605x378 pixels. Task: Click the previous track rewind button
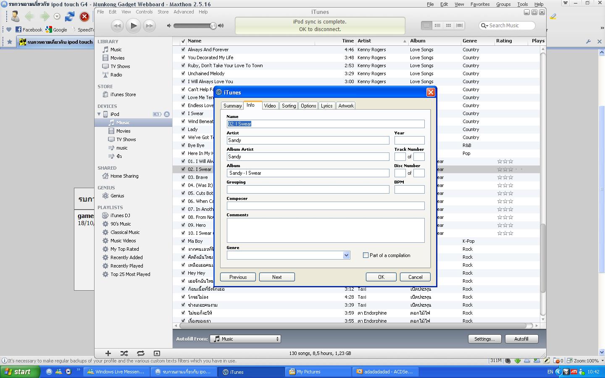117,26
